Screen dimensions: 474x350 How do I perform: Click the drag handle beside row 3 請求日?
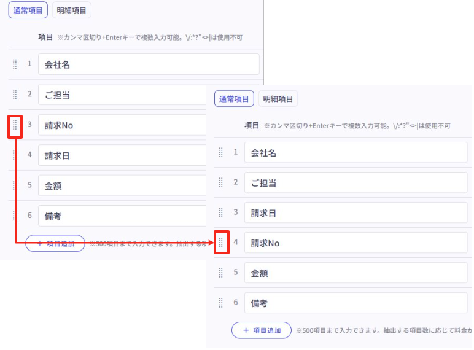pos(221,212)
